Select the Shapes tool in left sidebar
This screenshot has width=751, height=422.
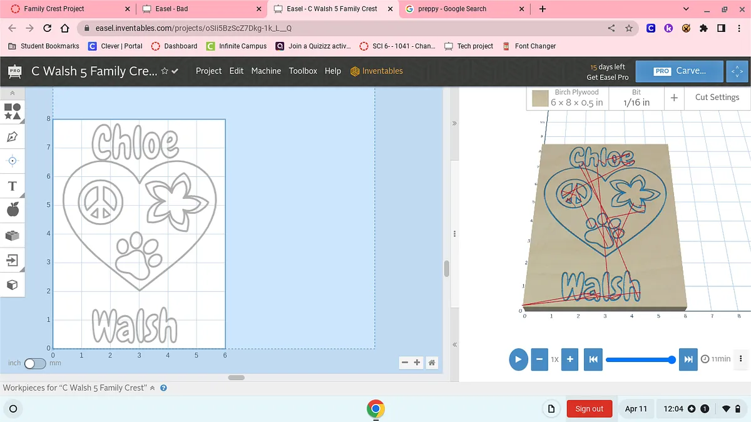13,111
